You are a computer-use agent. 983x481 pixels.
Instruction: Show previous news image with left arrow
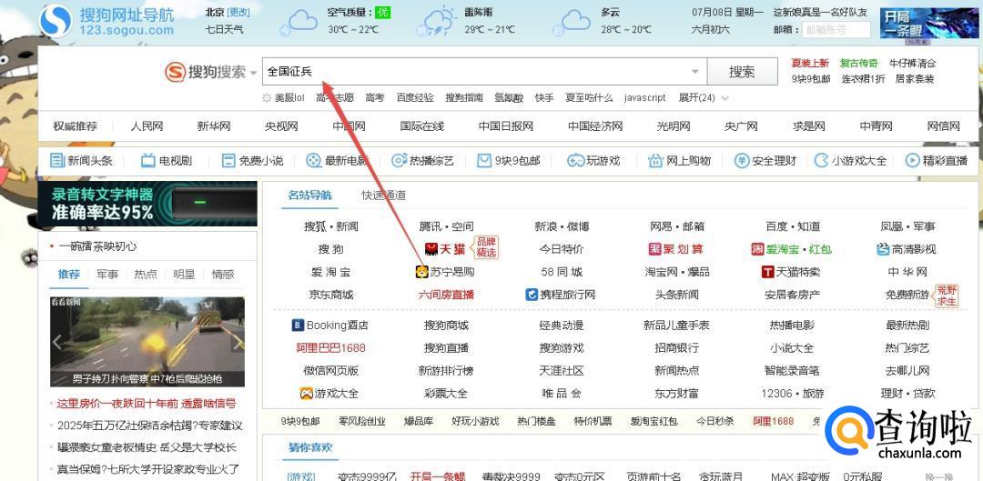(x=57, y=343)
